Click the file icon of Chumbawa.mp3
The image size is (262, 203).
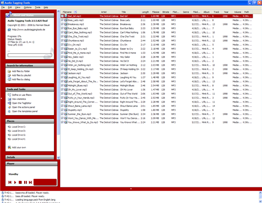click(65, 41)
